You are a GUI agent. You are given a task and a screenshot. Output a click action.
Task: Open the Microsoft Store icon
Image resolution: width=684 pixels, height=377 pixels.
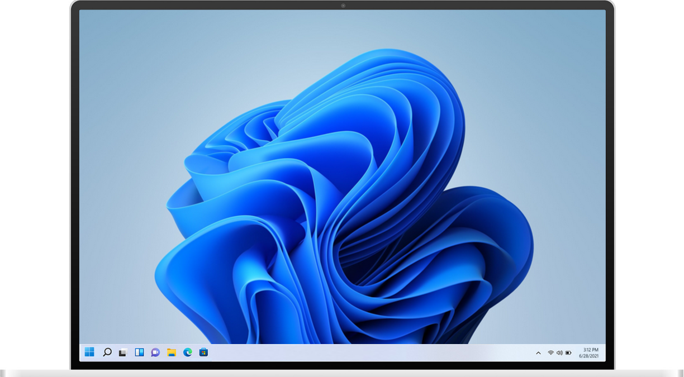click(x=204, y=352)
